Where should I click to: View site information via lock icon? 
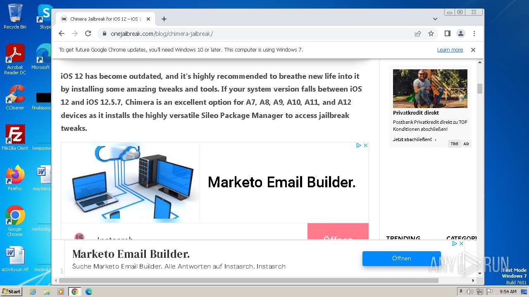click(x=104, y=34)
